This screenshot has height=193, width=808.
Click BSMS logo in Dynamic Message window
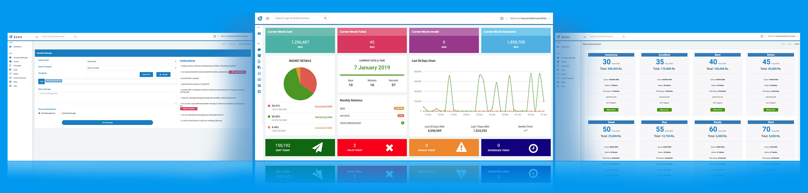[16, 37]
